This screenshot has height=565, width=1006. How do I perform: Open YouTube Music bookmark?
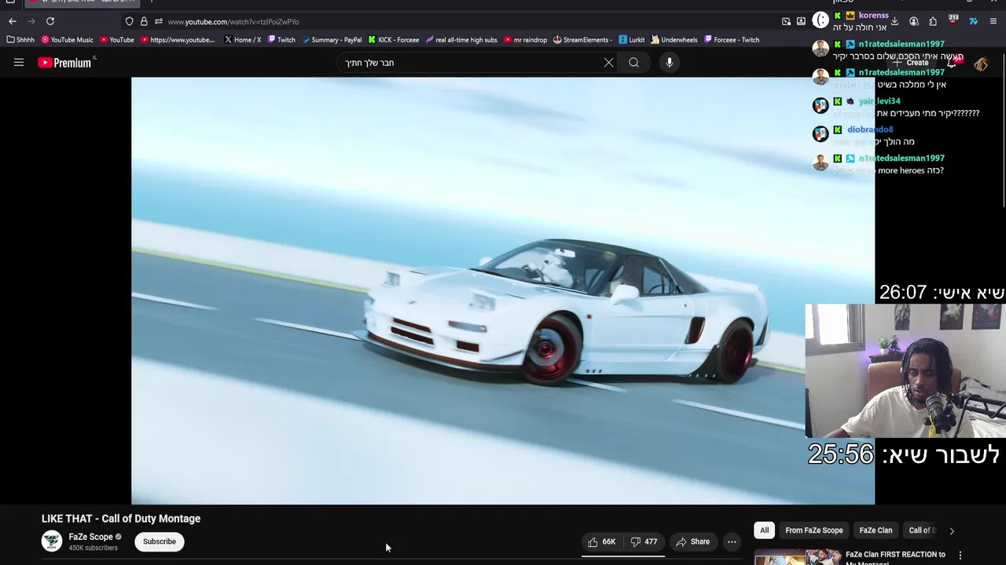(x=68, y=40)
